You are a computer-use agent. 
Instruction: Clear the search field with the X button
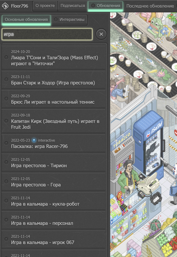pyautogui.click(x=101, y=34)
